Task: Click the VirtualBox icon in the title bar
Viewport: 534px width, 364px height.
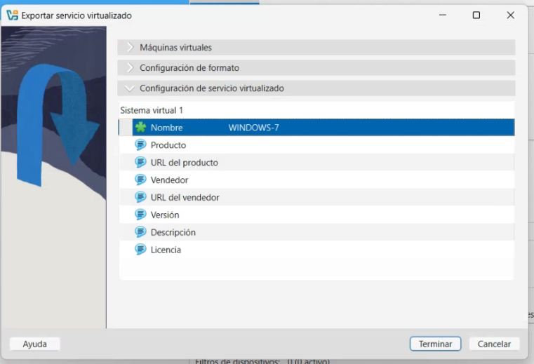Action: click(12, 15)
